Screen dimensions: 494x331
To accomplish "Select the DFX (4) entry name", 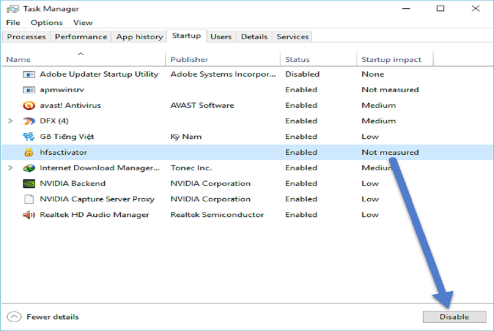I will click(x=54, y=121).
